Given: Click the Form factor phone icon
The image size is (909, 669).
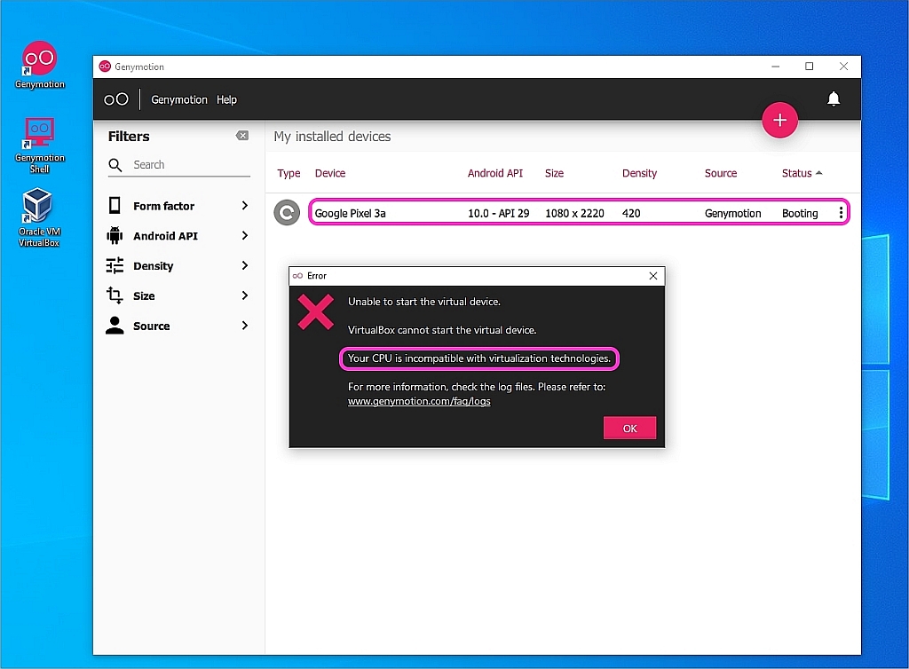Looking at the screenshot, I should coord(115,206).
